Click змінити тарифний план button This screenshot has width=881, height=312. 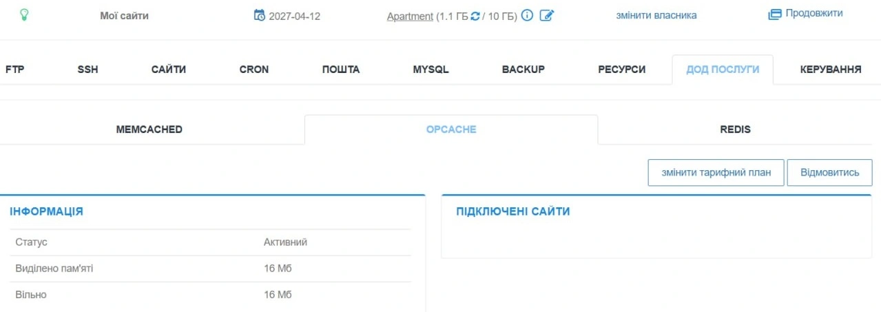click(716, 172)
